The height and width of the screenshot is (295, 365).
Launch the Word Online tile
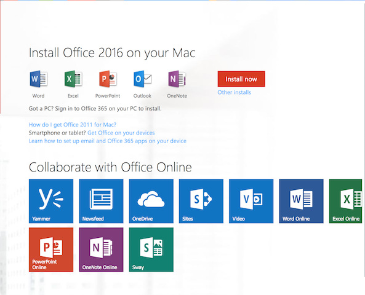(301, 201)
